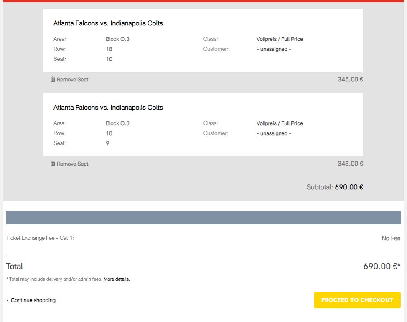Click trash icon for seat 10

click(53, 79)
